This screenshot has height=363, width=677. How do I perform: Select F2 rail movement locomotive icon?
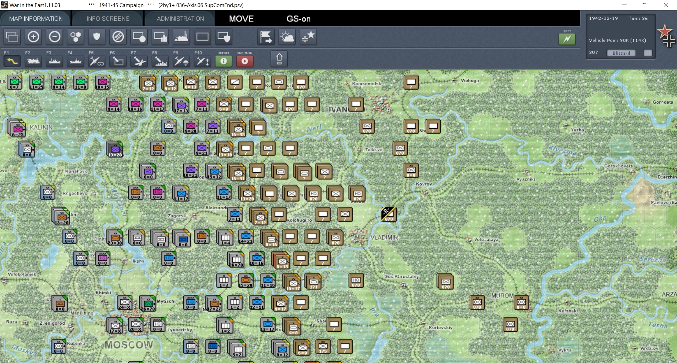coord(33,61)
